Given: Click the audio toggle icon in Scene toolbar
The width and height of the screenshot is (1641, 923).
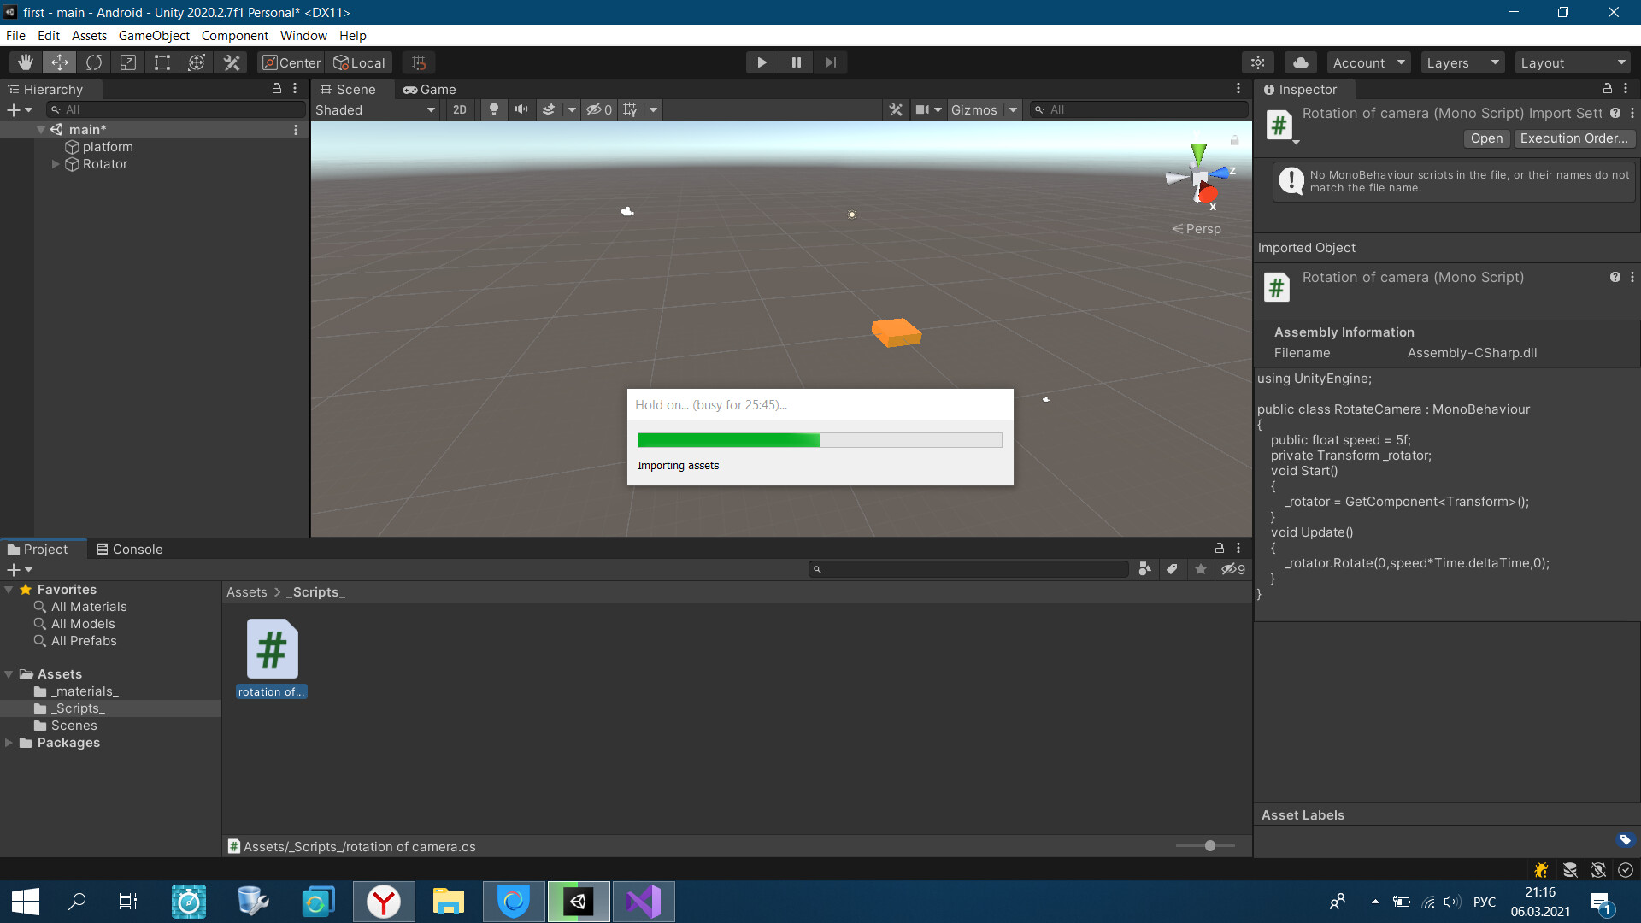Looking at the screenshot, I should tap(521, 109).
